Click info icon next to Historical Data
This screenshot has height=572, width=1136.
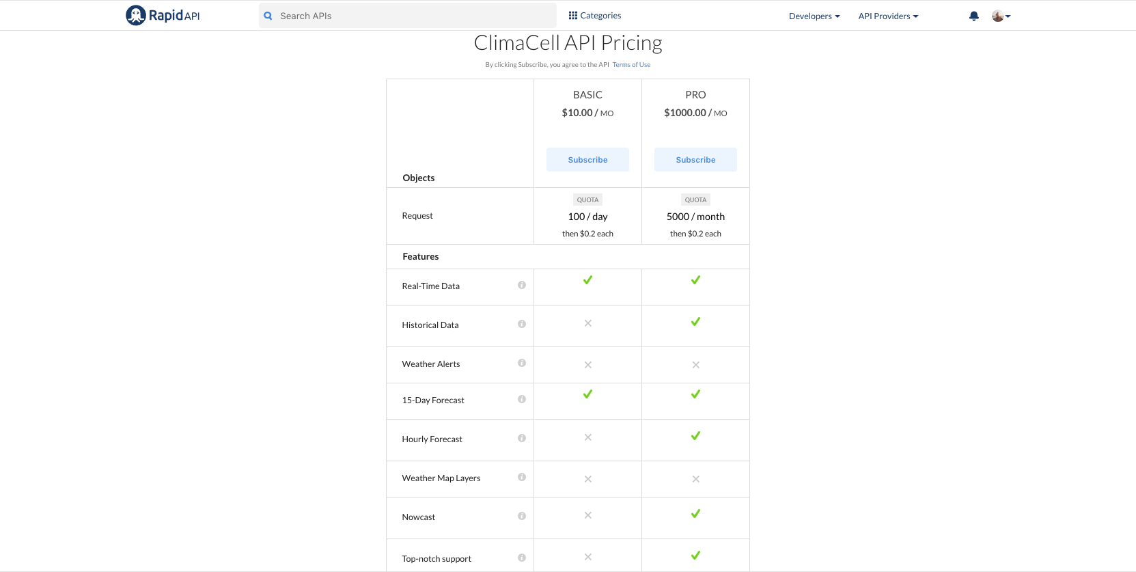click(x=522, y=324)
